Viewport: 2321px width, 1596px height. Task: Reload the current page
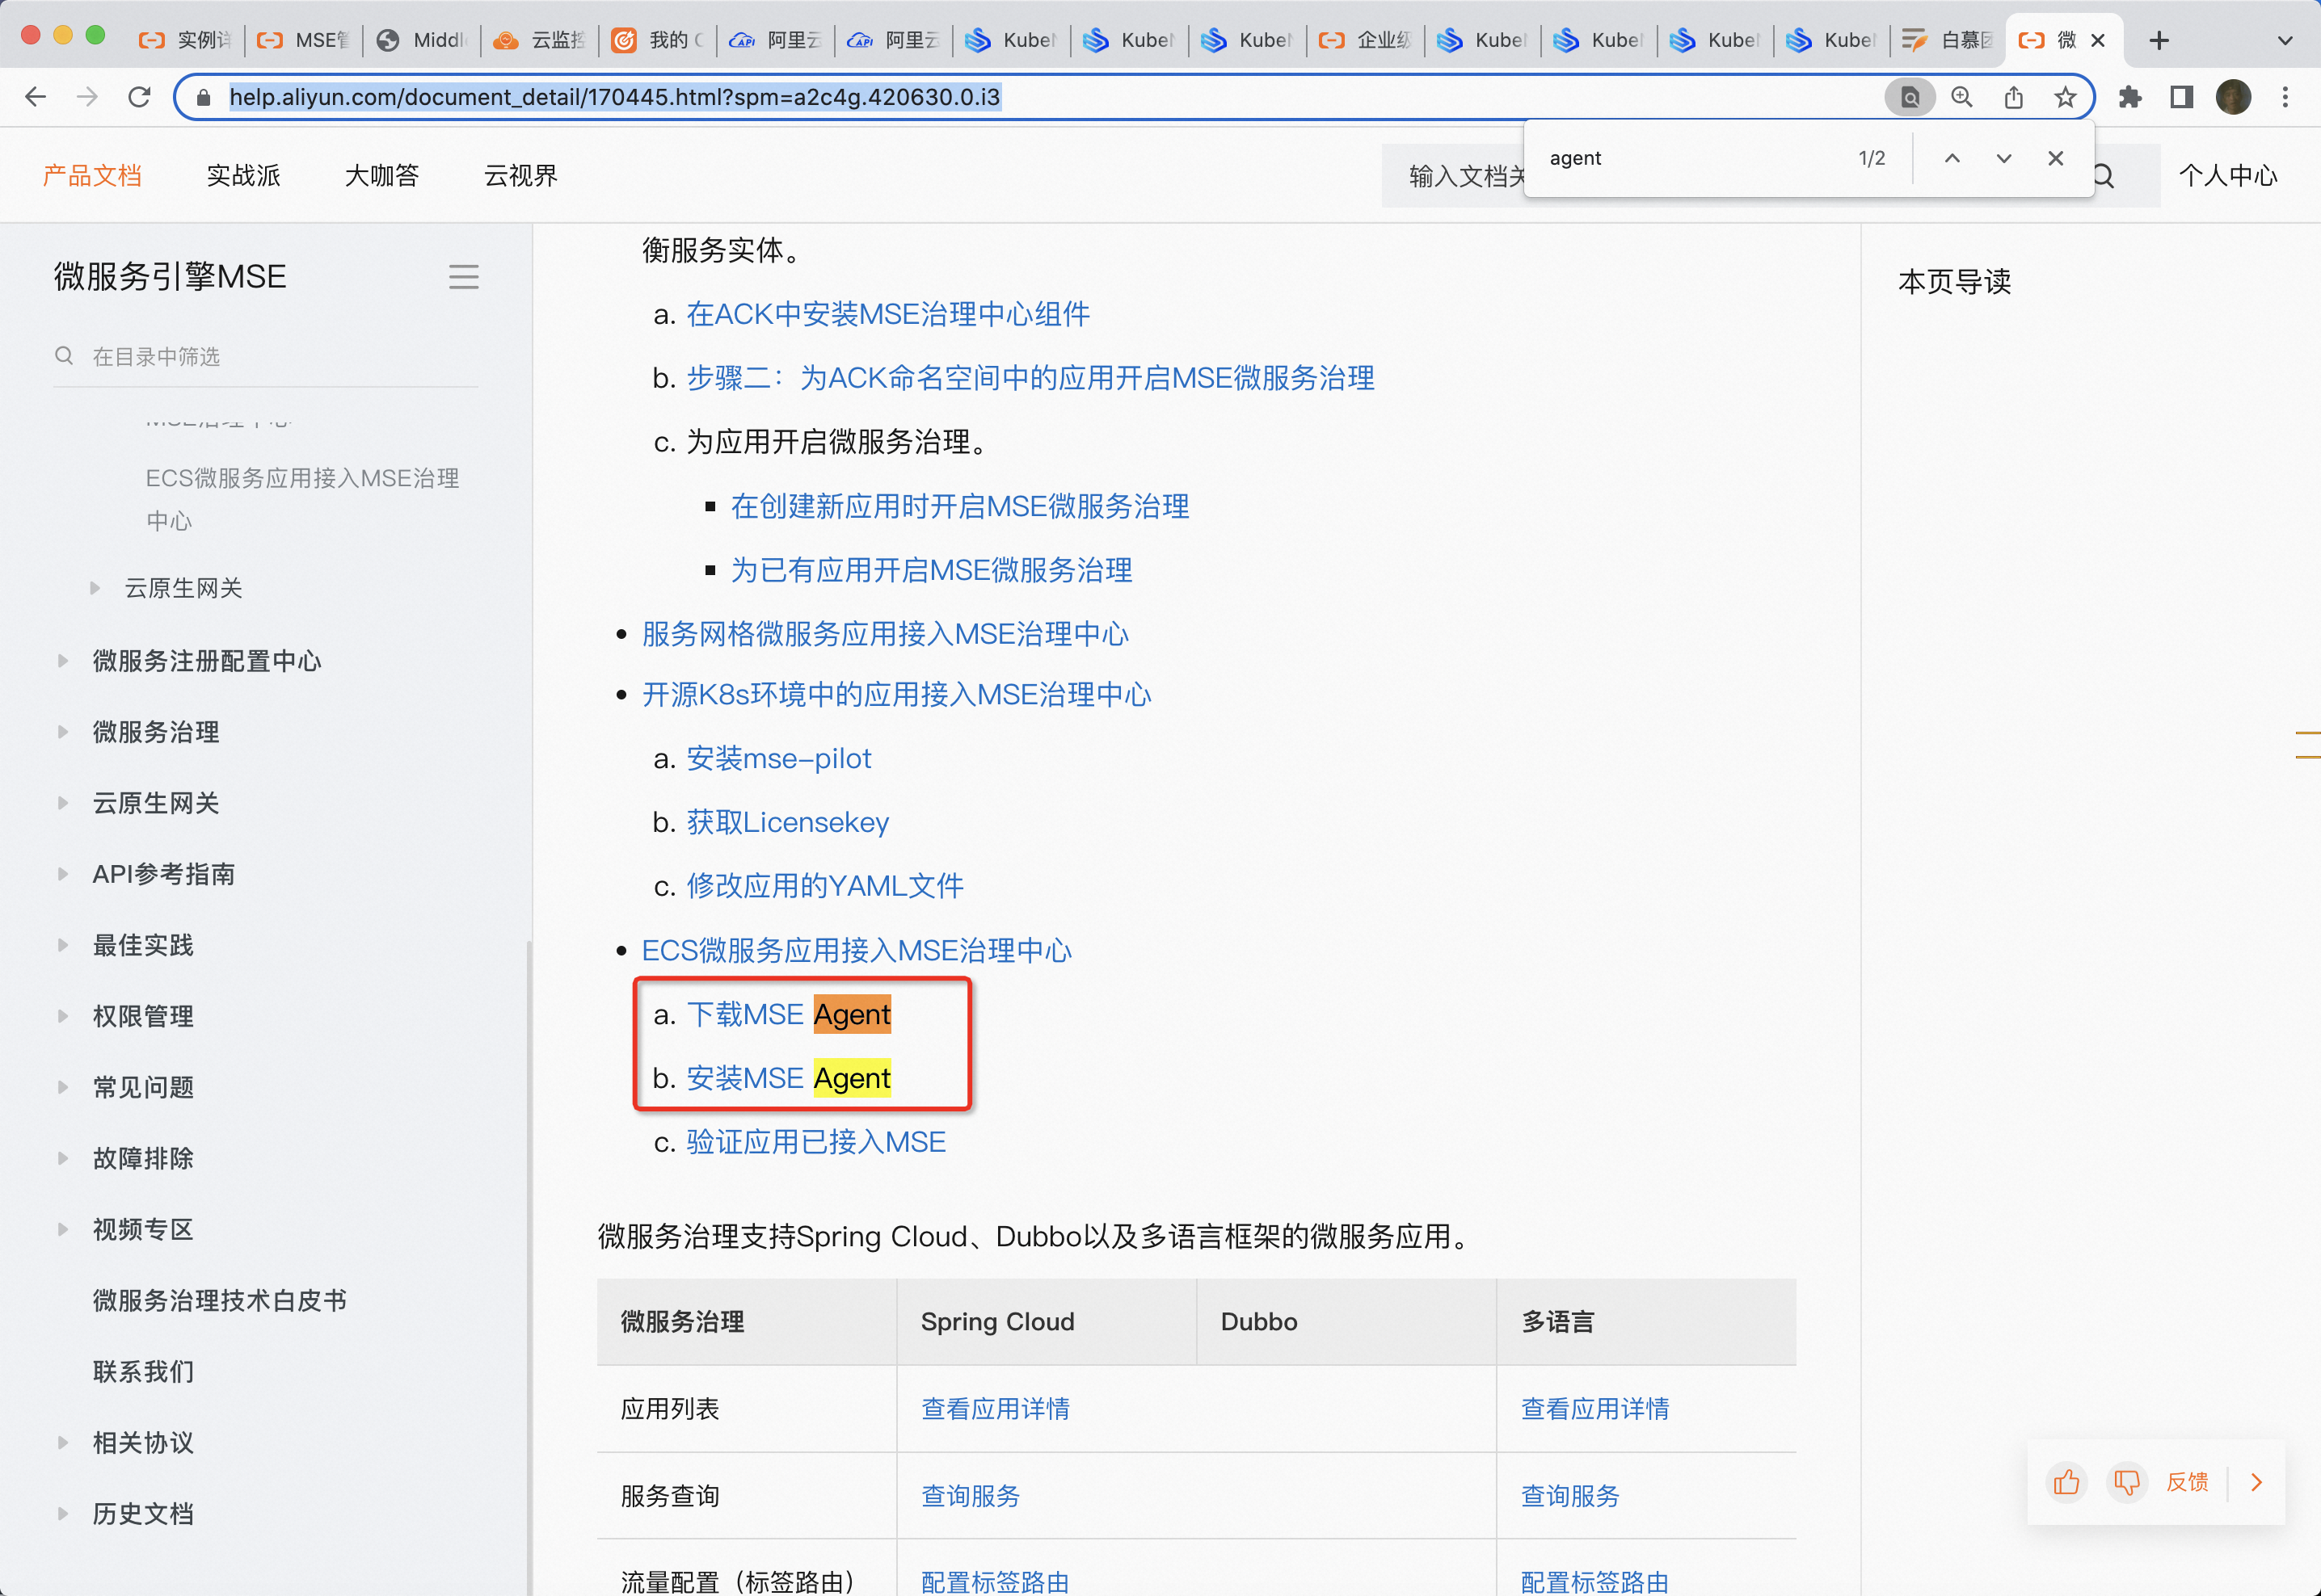coord(139,97)
